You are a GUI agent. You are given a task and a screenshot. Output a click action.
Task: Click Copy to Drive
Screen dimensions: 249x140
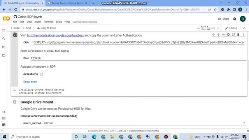coord(47,28)
